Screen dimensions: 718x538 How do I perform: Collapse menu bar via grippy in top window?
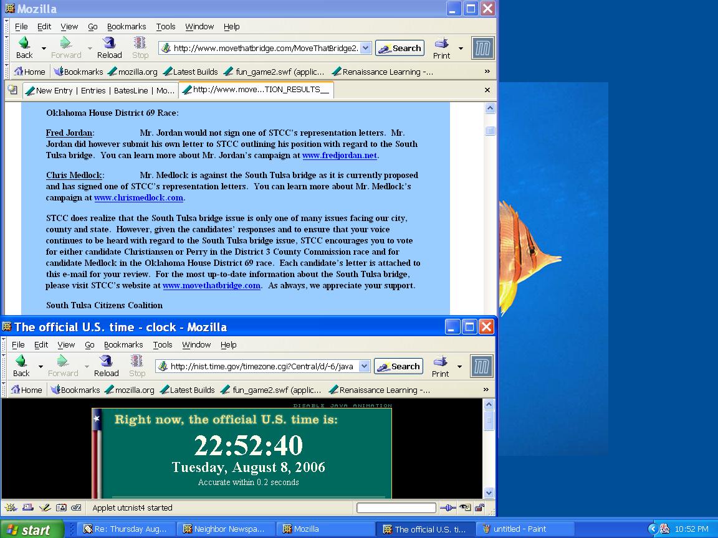coord(6,26)
